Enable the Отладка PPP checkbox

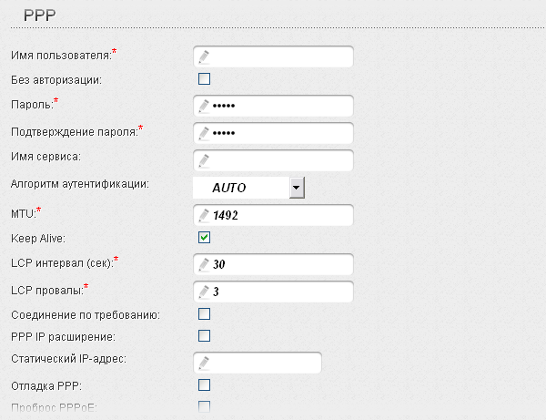204,384
